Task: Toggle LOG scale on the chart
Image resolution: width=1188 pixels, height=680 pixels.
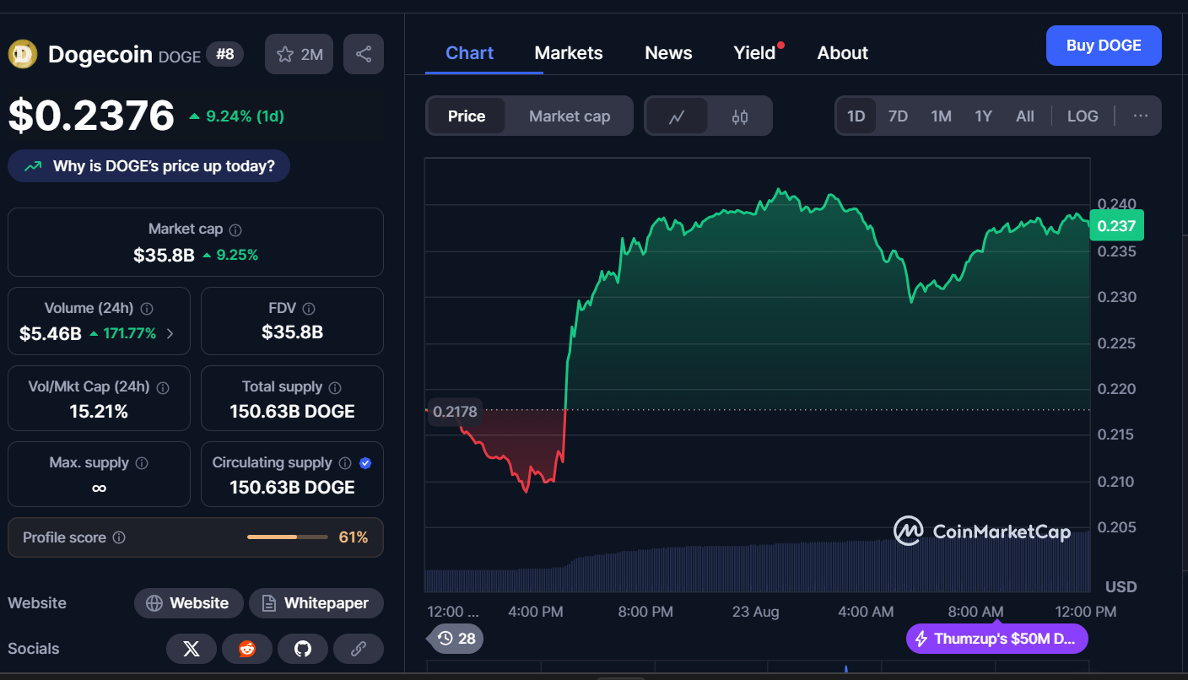Action: [x=1083, y=116]
